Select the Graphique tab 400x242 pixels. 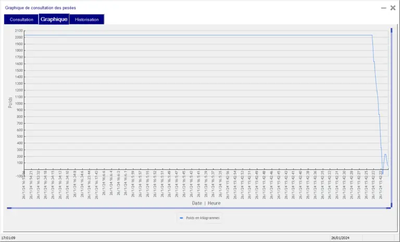tap(54, 19)
